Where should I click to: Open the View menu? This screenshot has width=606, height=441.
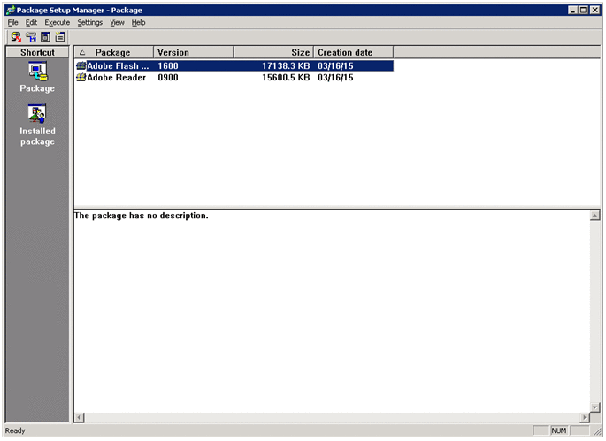pos(117,23)
